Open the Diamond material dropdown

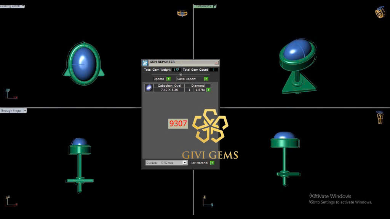(185, 163)
